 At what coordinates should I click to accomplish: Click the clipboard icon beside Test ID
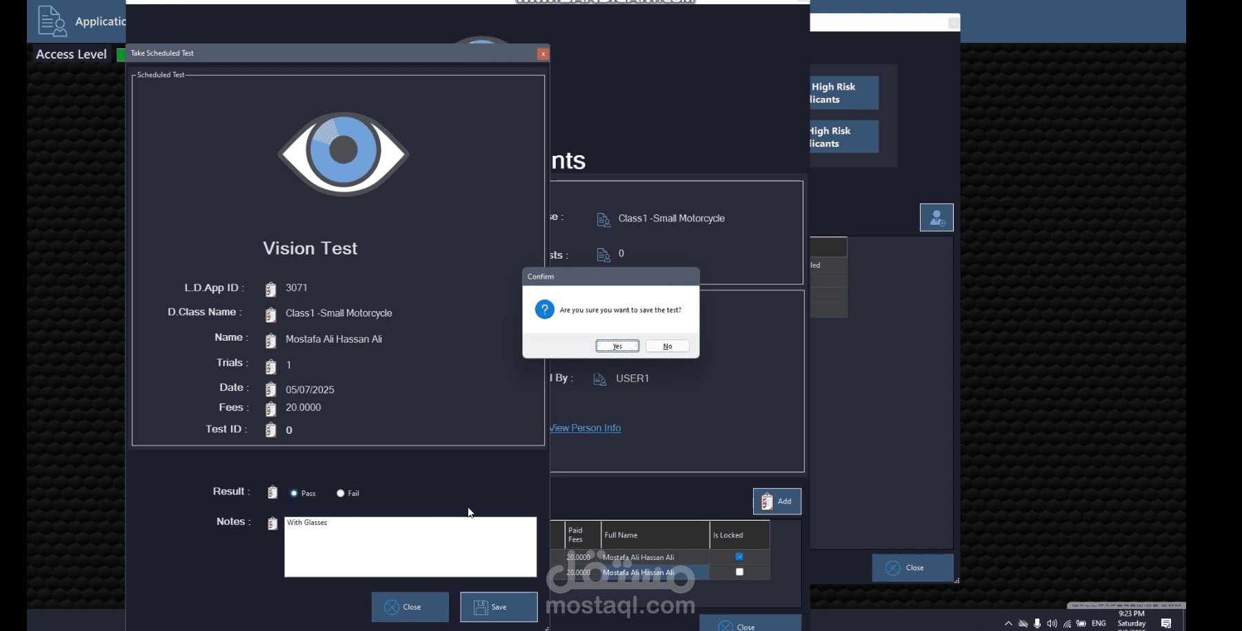point(270,430)
